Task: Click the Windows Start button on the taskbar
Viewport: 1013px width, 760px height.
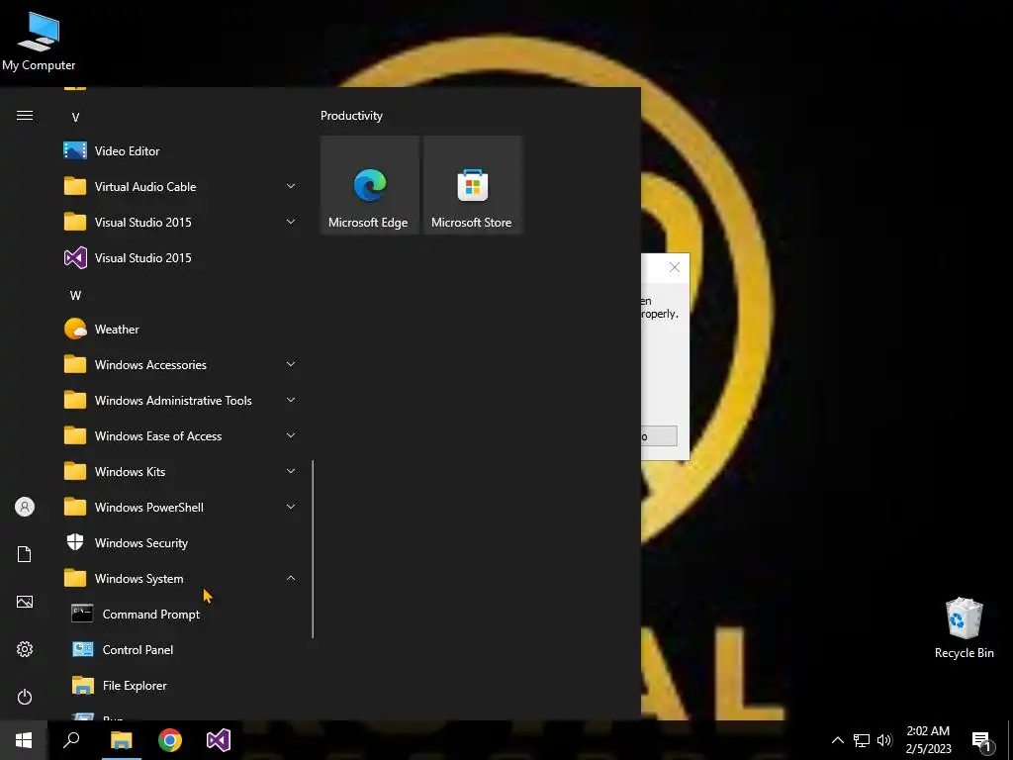Action: coord(24,740)
